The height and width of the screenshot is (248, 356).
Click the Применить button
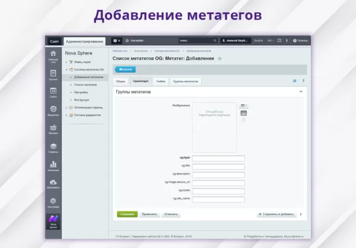[150, 214]
